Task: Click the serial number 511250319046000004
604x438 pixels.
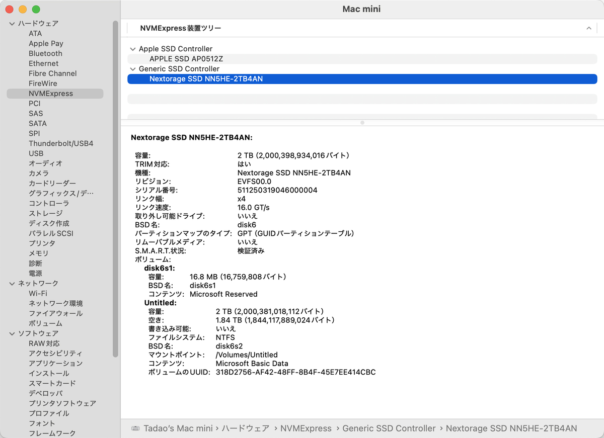Action: pyautogui.click(x=277, y=190)
